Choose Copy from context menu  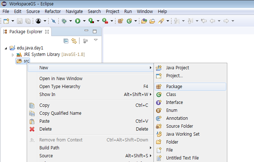[x=91, y=105]
